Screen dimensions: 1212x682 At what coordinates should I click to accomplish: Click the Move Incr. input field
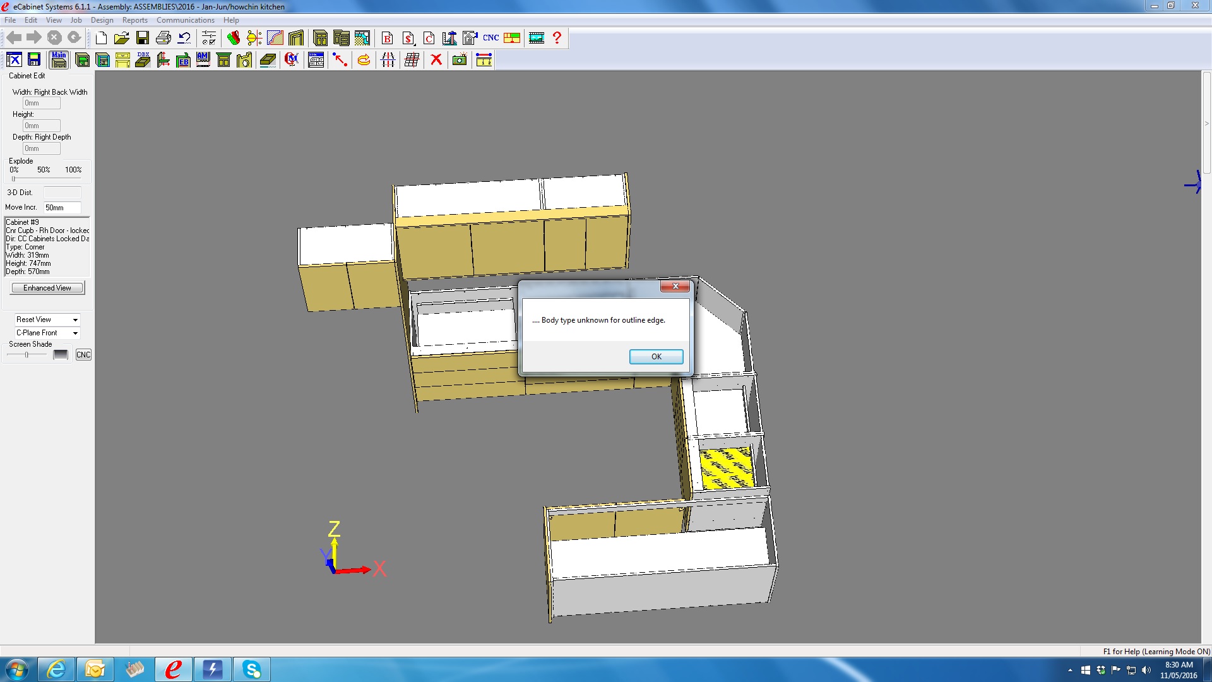point(61,208)
